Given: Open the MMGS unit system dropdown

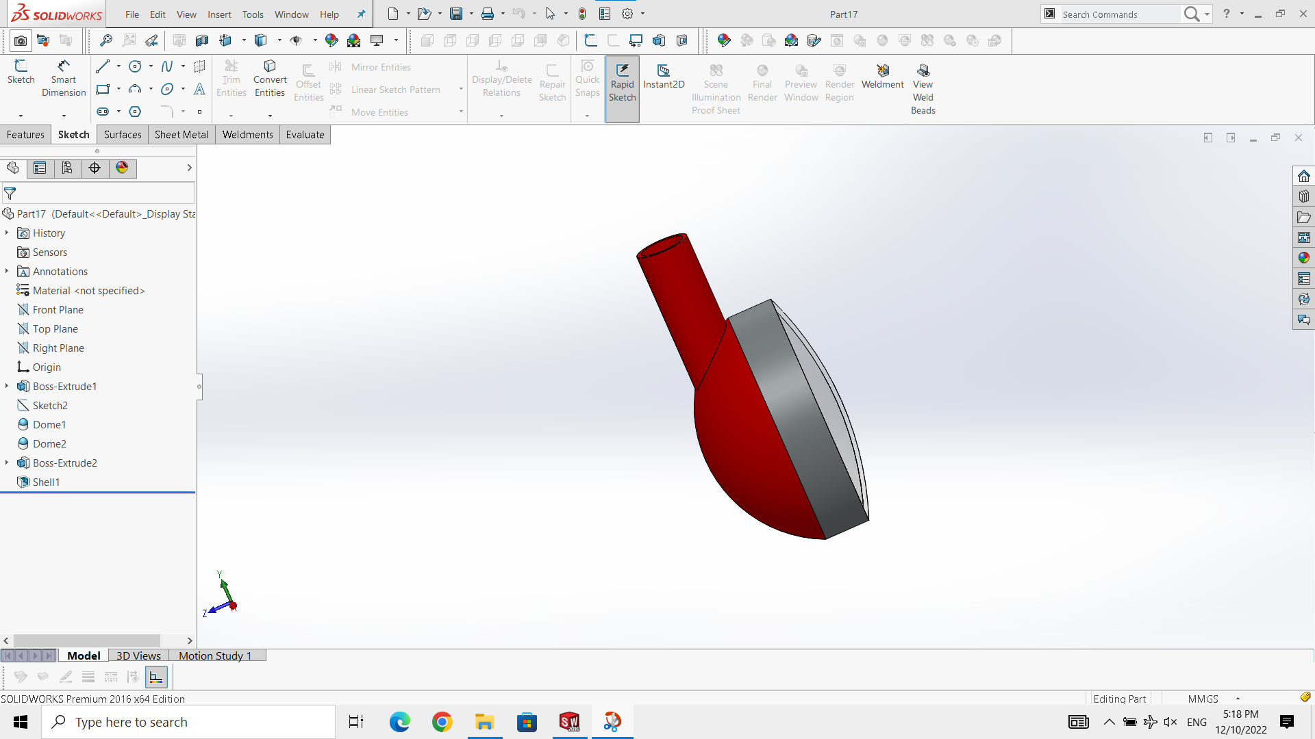Looking at the screenshot, I should point(1238,699).
